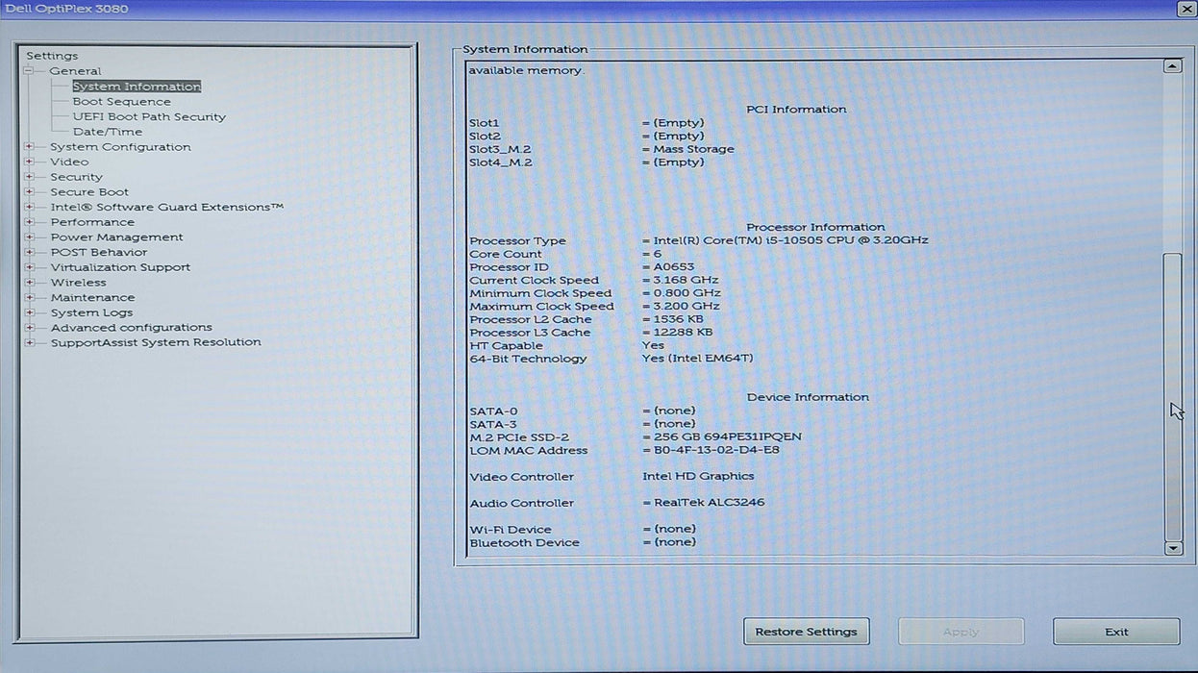1198x673 pixels.
Task: Expand the Security settings node
Action: [29, 177]
